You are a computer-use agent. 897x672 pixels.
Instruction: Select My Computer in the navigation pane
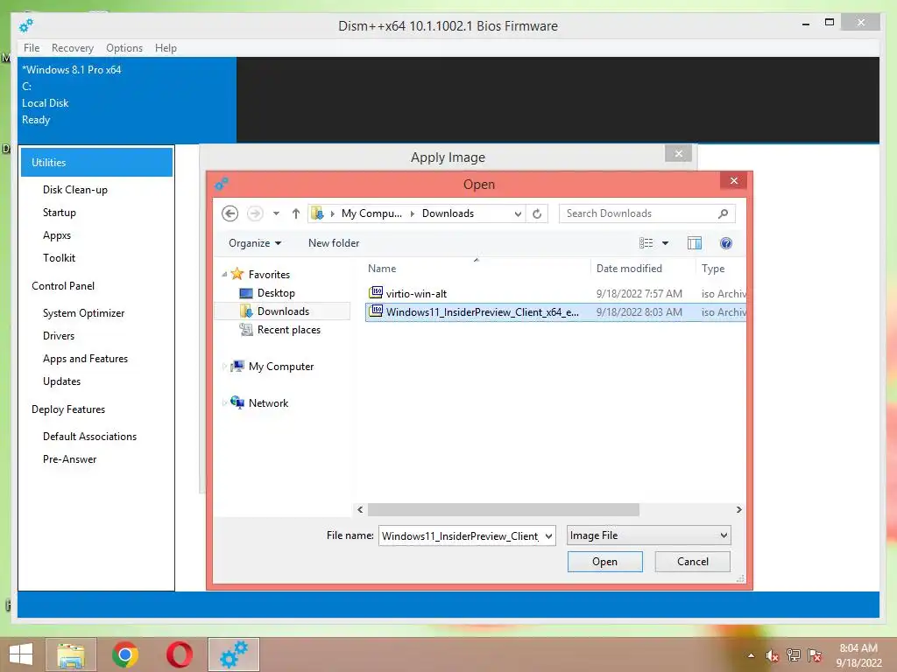click(281, 367)
